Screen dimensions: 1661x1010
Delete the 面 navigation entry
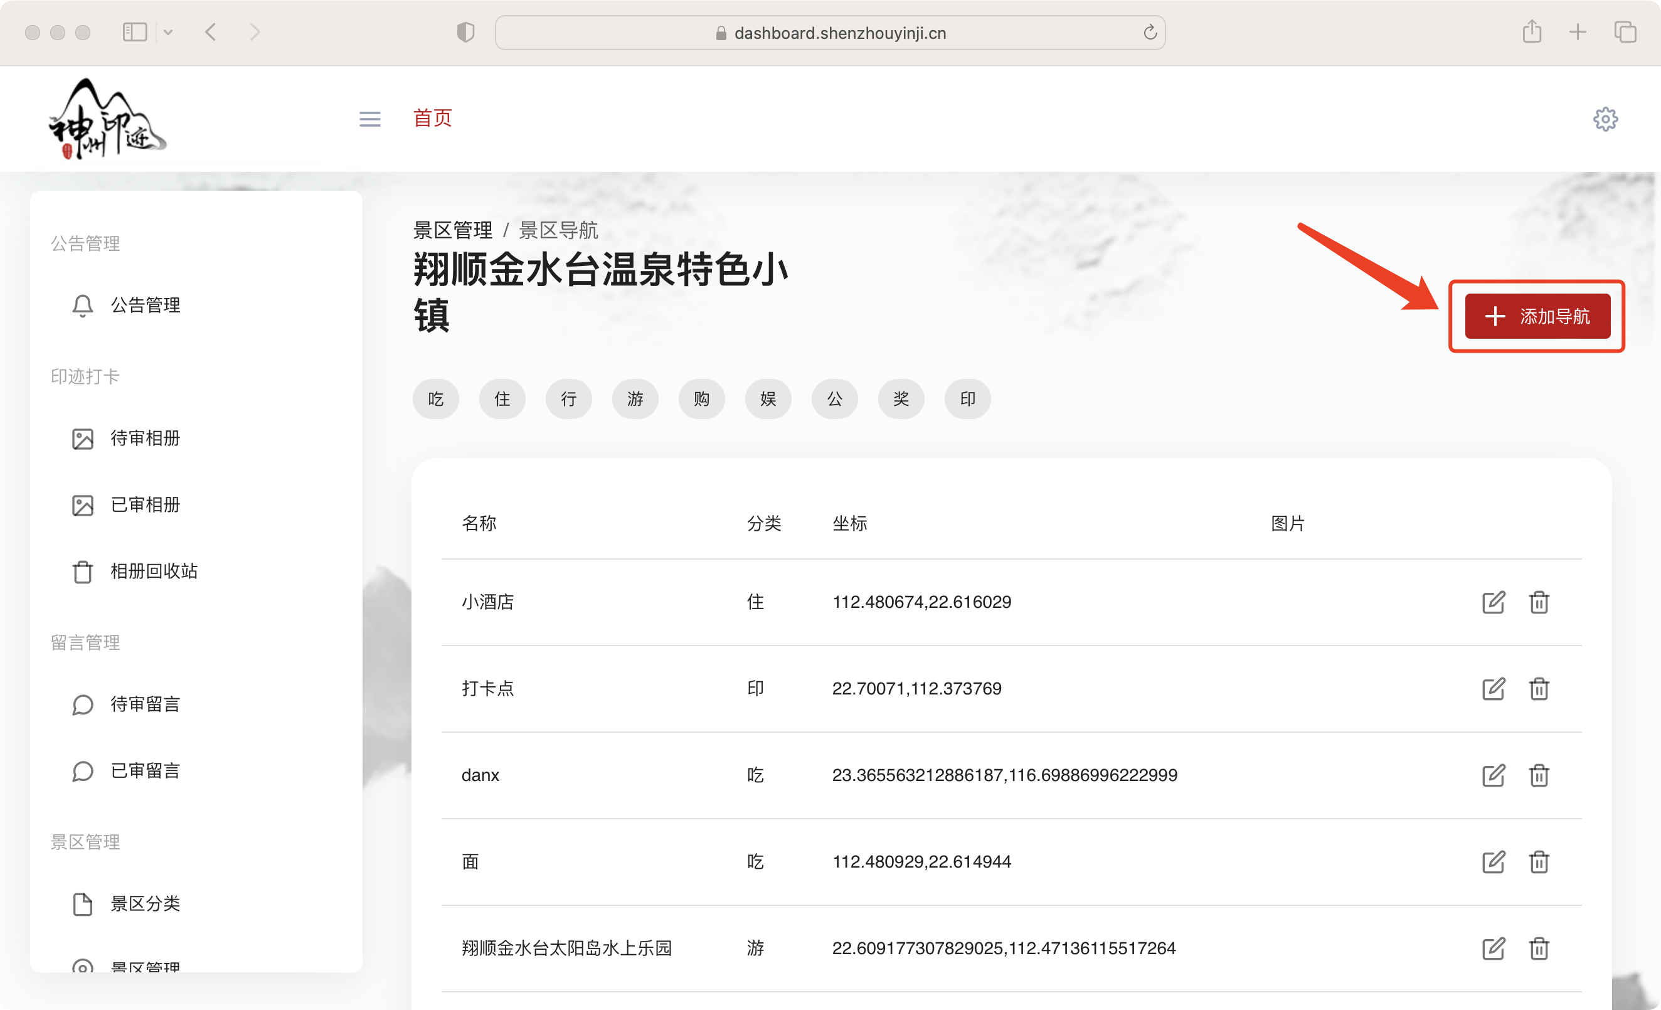[x=1538, y=862]
